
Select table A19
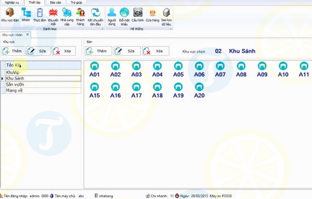[x=178, y=90]
